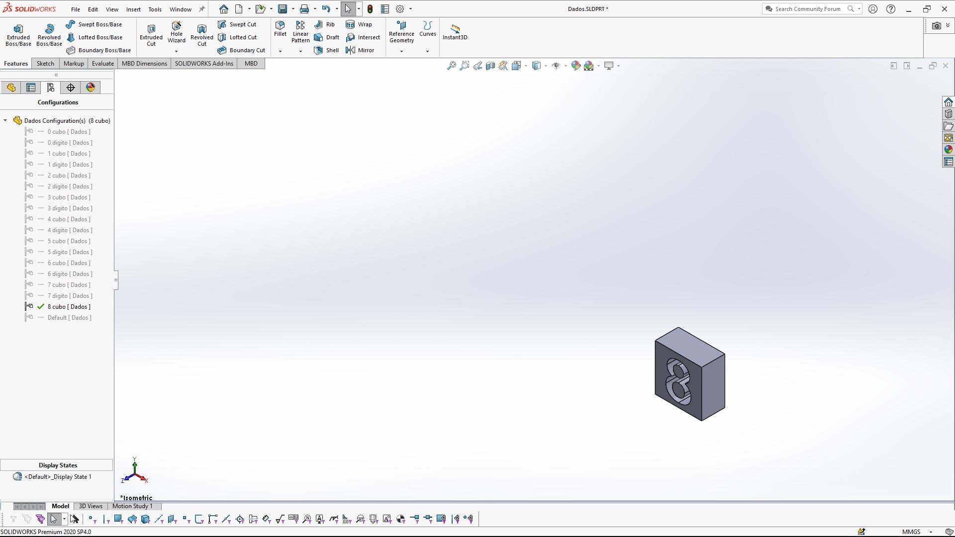Expand Linear Pattern dropdown arrow
The image size is (955, 537).
300,51
